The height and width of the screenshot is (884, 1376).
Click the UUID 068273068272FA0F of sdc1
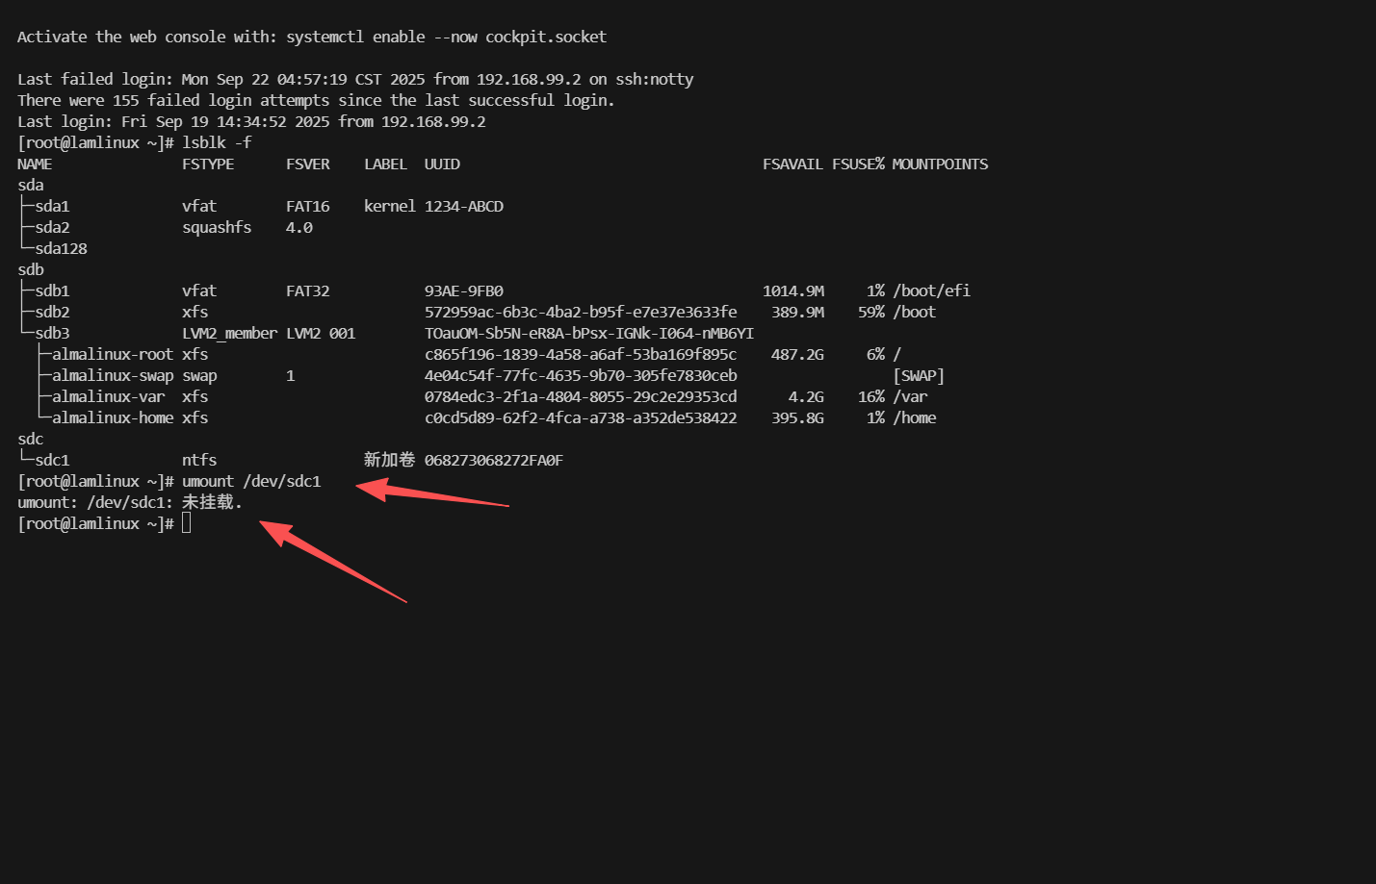(493, 460)
